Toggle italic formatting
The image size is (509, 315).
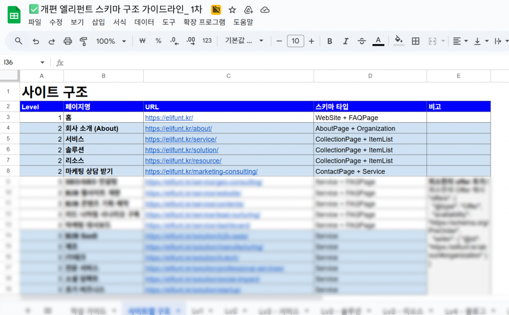[344, 41]
